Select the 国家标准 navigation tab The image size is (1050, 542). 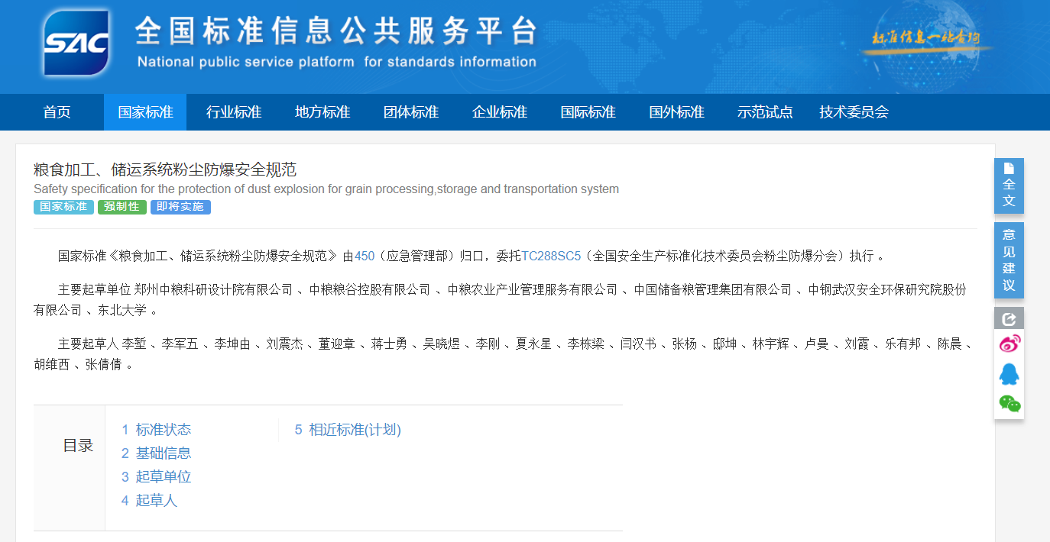coord(145,112)
